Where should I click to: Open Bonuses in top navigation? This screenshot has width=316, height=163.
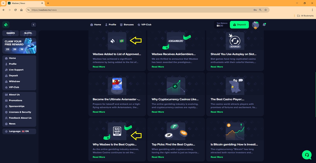127,25
